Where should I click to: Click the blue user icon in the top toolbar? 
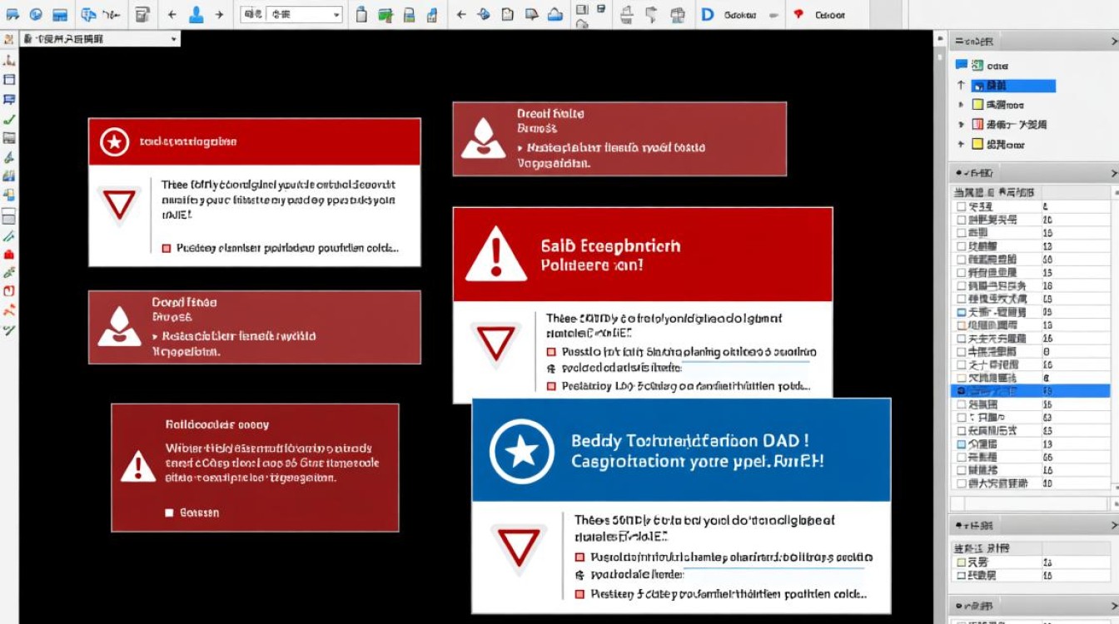[196, 14]
